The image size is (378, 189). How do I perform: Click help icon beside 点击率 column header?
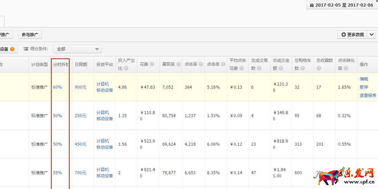(x=223, y=65)
